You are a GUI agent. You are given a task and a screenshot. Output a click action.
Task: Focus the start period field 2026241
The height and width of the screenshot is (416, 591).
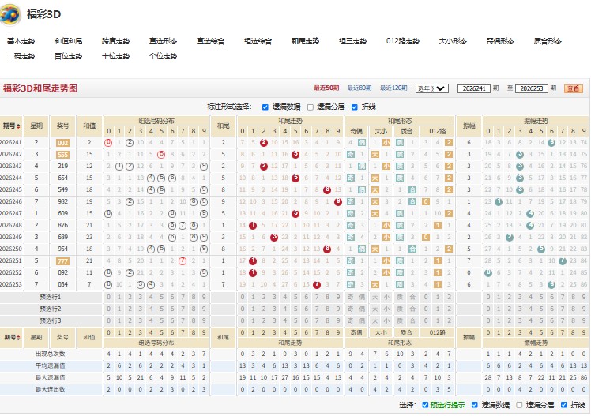pyautogui.click(x=474, y=88)
